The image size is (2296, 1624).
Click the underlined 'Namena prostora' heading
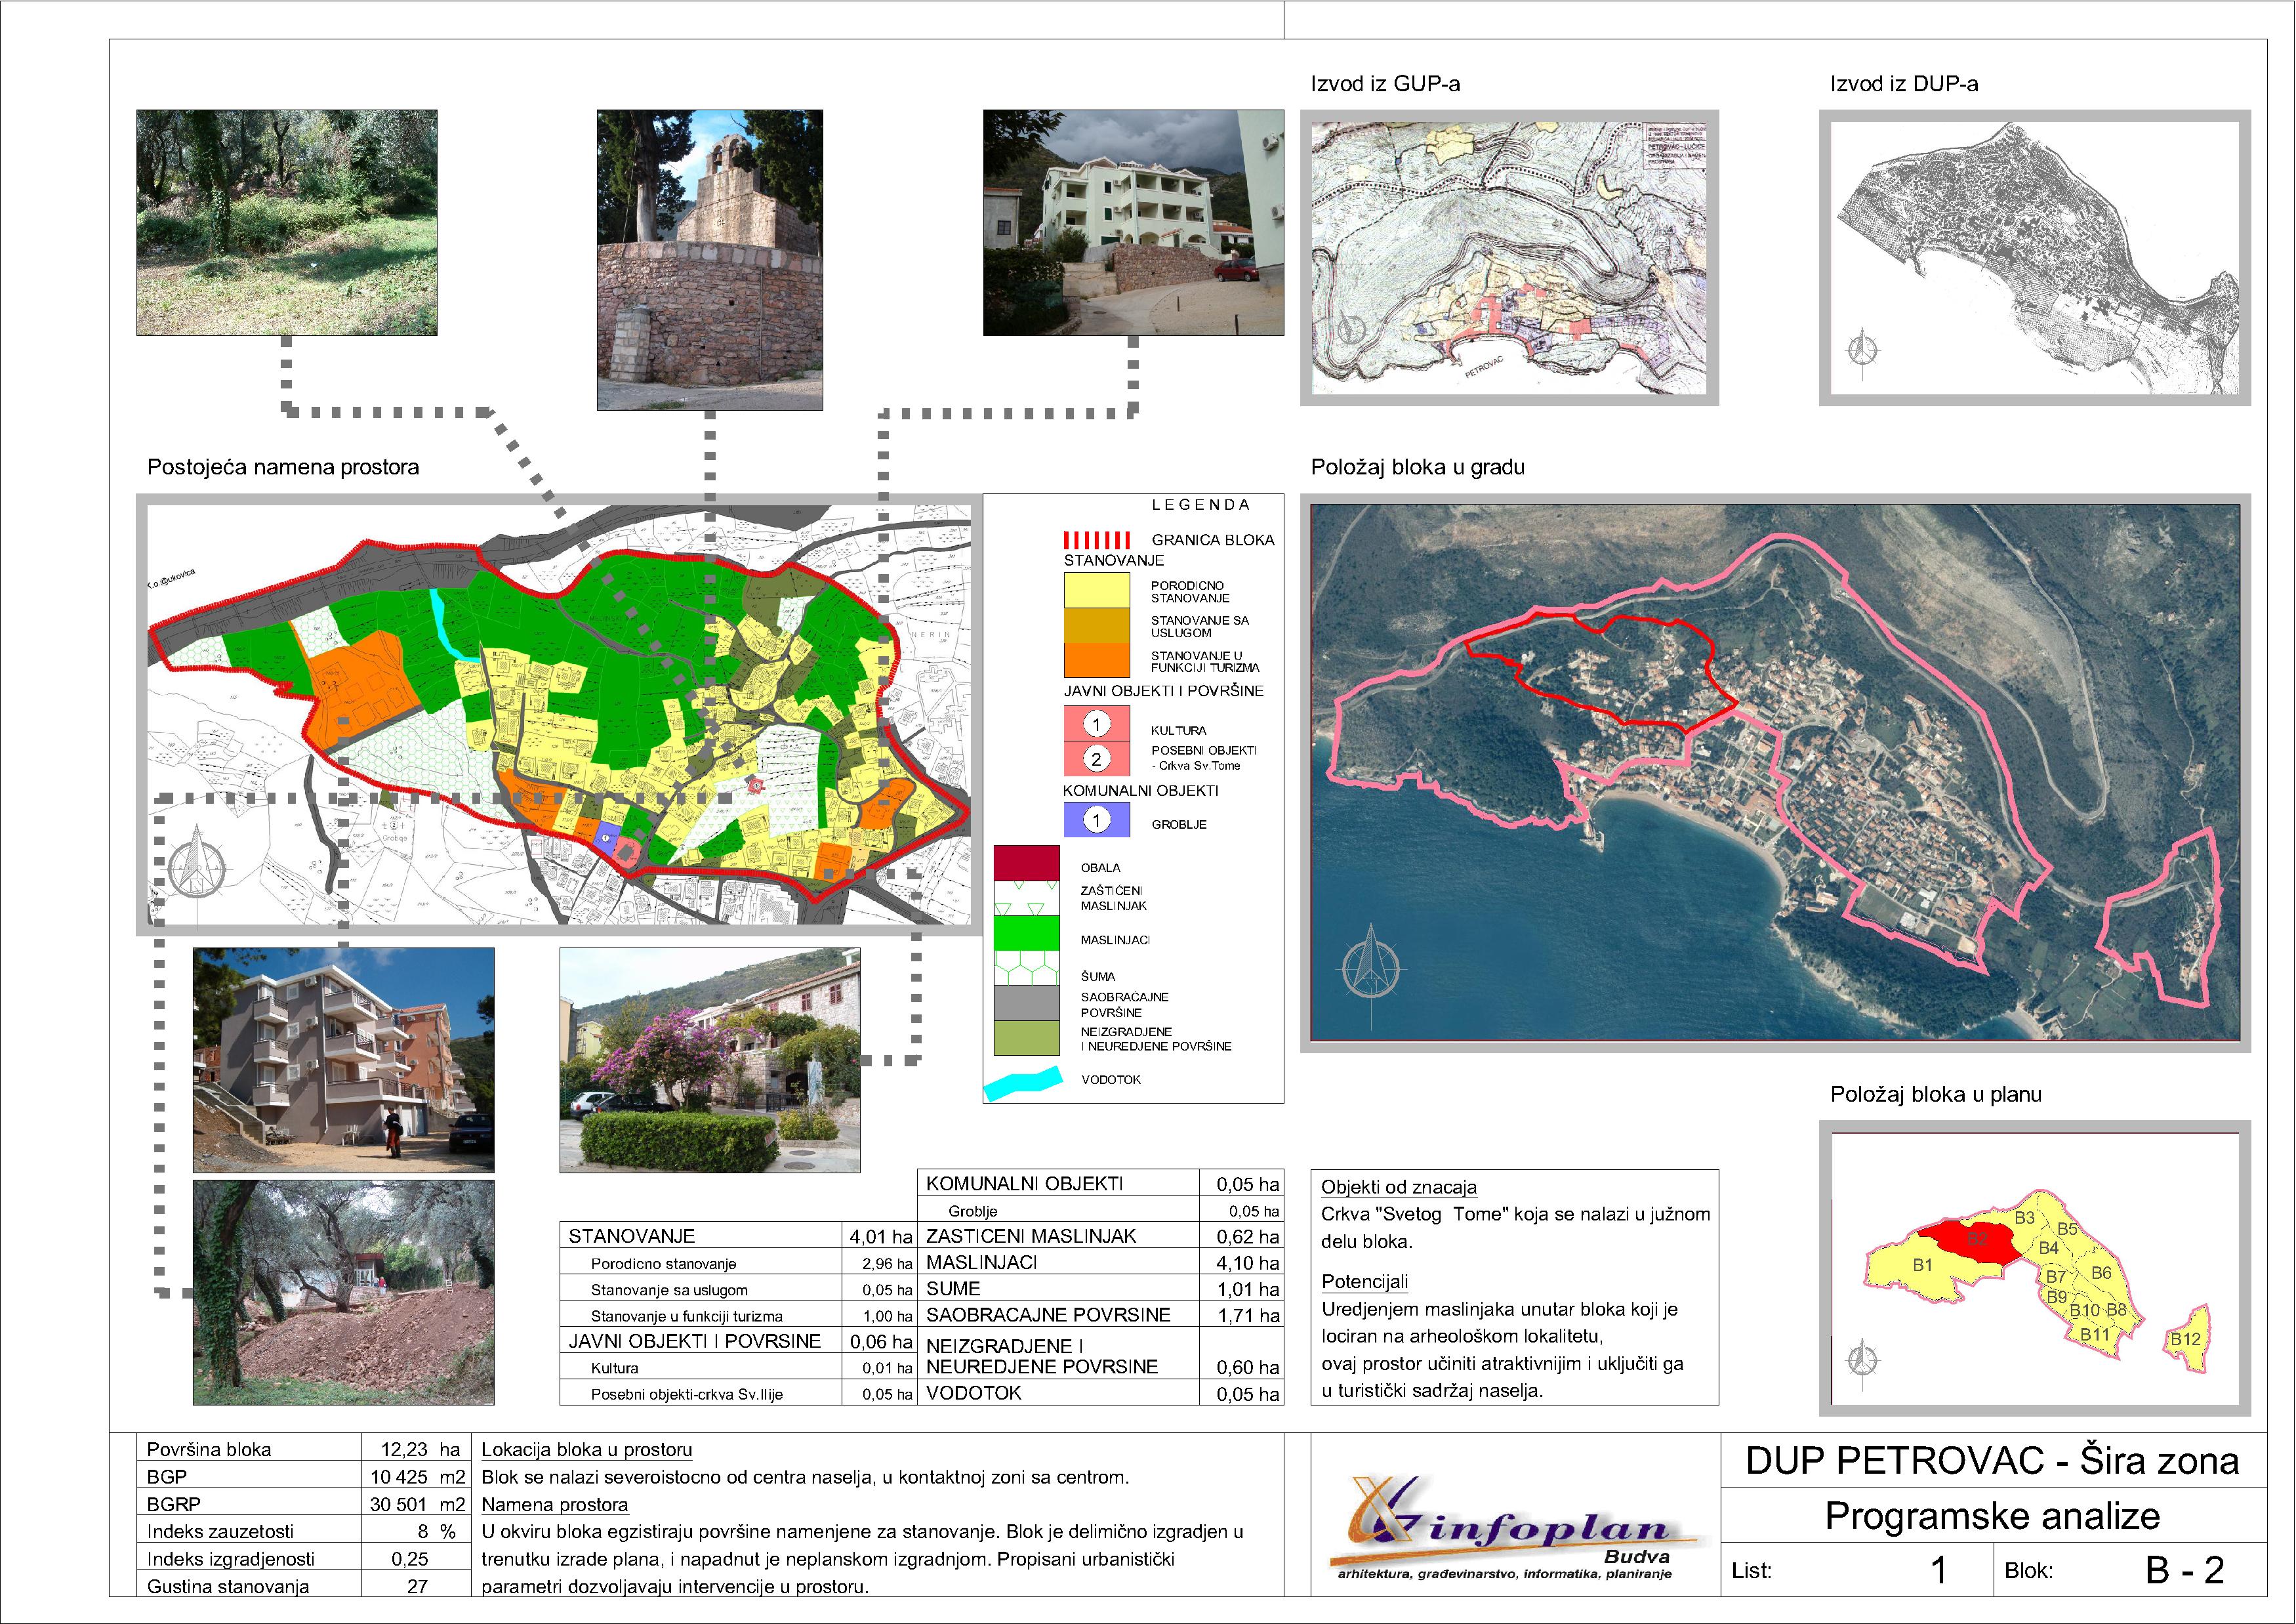pyautogui.click(x=555, y=1504)
